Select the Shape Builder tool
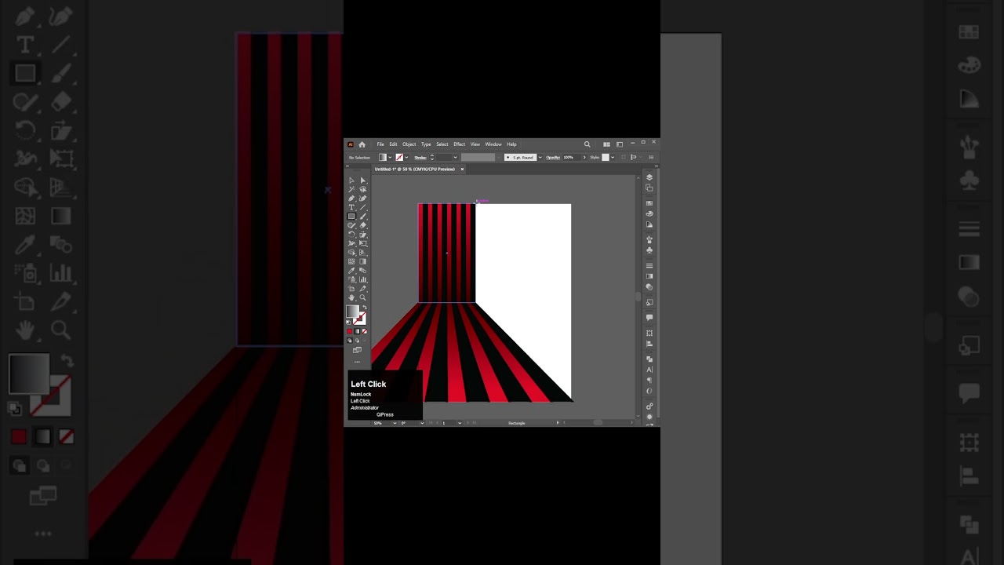 coord(351,253)
